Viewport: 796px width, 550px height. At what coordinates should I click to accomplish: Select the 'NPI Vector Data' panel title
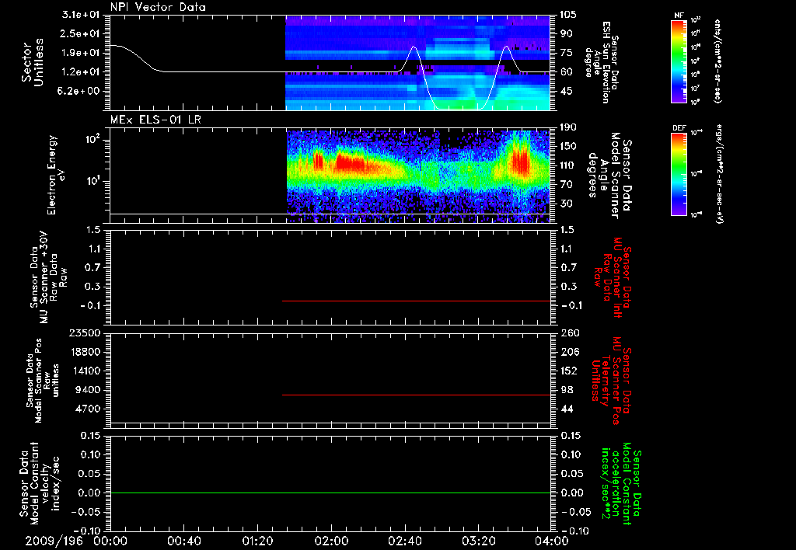tap(158, 7)
